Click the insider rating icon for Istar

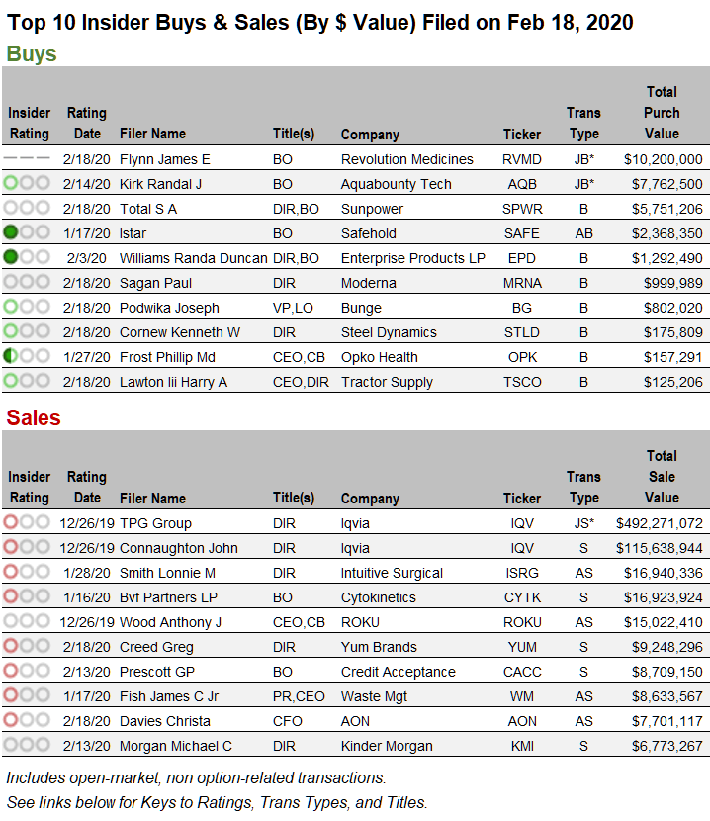[x=27, y=233]
